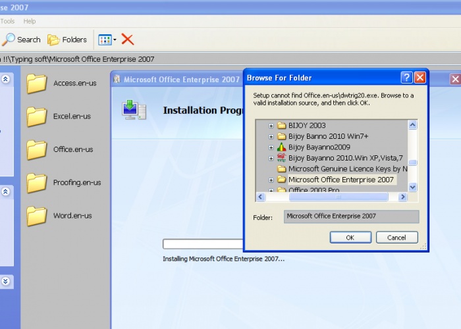Image resolution: width=461 pixels, height=329 pixels.
Task: Click the Browse For Folder help button
Action: (406, 78)
